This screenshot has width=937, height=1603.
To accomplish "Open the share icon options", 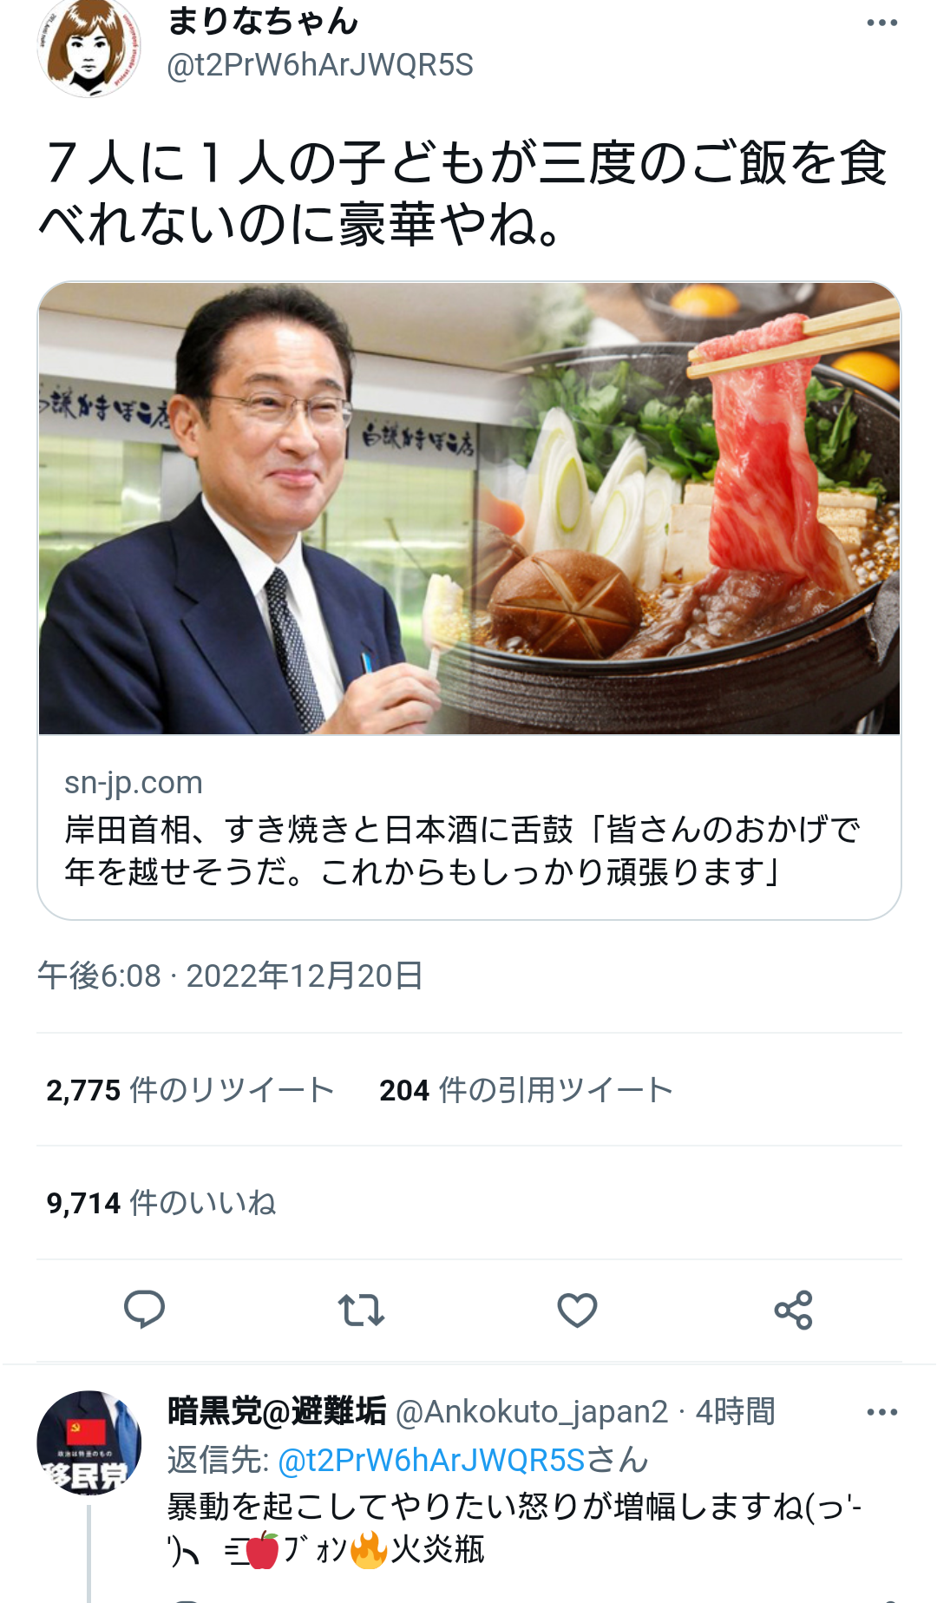I will 793,1311.
